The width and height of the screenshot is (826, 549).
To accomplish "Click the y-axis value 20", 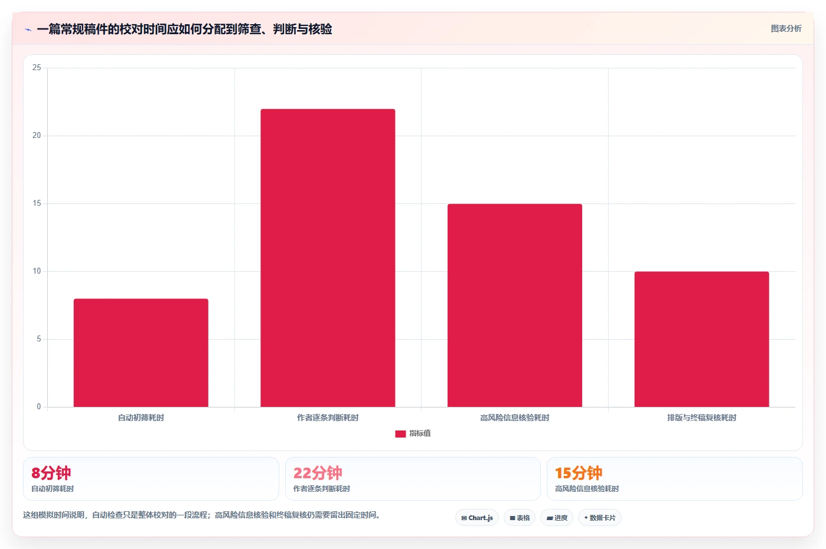I will pyautogui.click(x=37, y=136).
